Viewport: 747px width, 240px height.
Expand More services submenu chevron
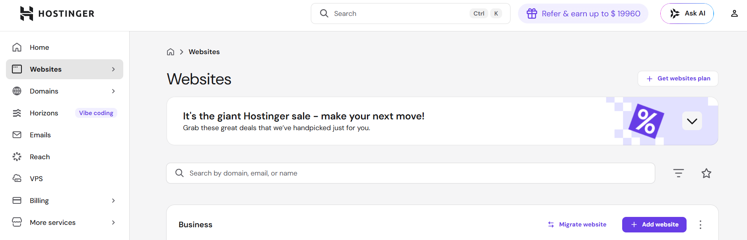[113, 222]
